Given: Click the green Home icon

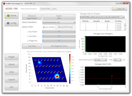Looking at the screenshot, I should pos(8,16).
